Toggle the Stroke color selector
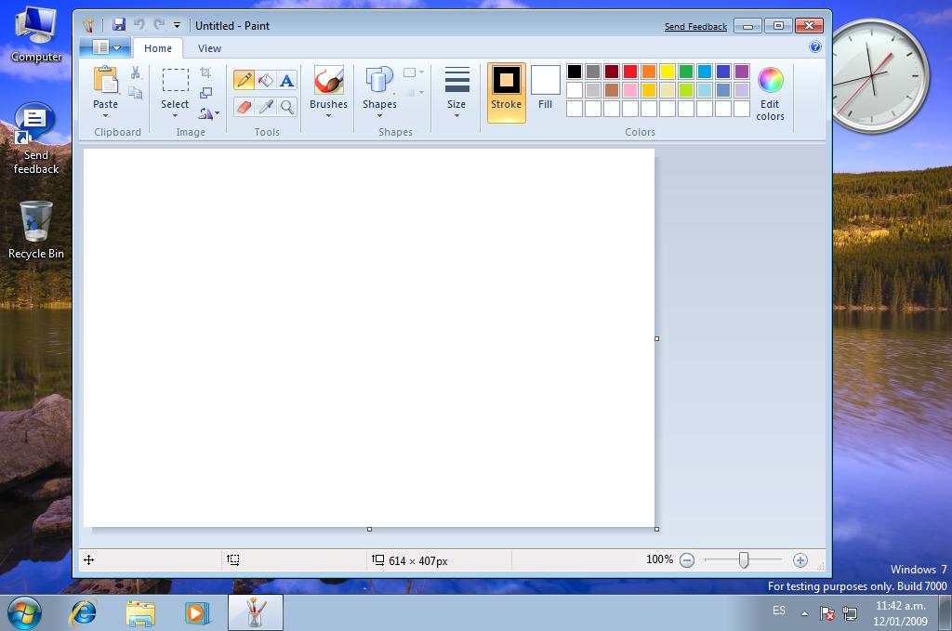 point(507,92)
